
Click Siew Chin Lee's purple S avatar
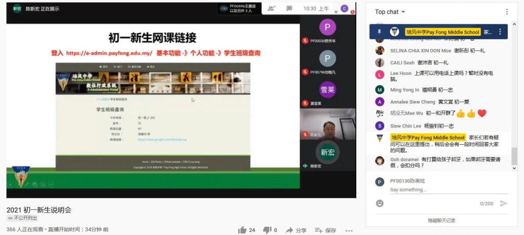point(380,126)
